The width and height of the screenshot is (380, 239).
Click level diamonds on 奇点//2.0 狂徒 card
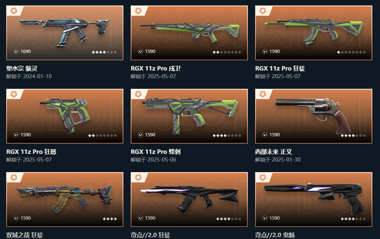228,219
